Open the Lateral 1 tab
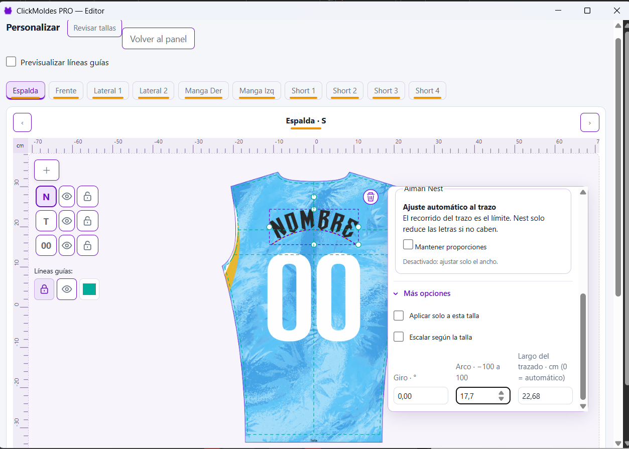Image resolution: width=629 pixels, height=449 pixels. (108, 91)
